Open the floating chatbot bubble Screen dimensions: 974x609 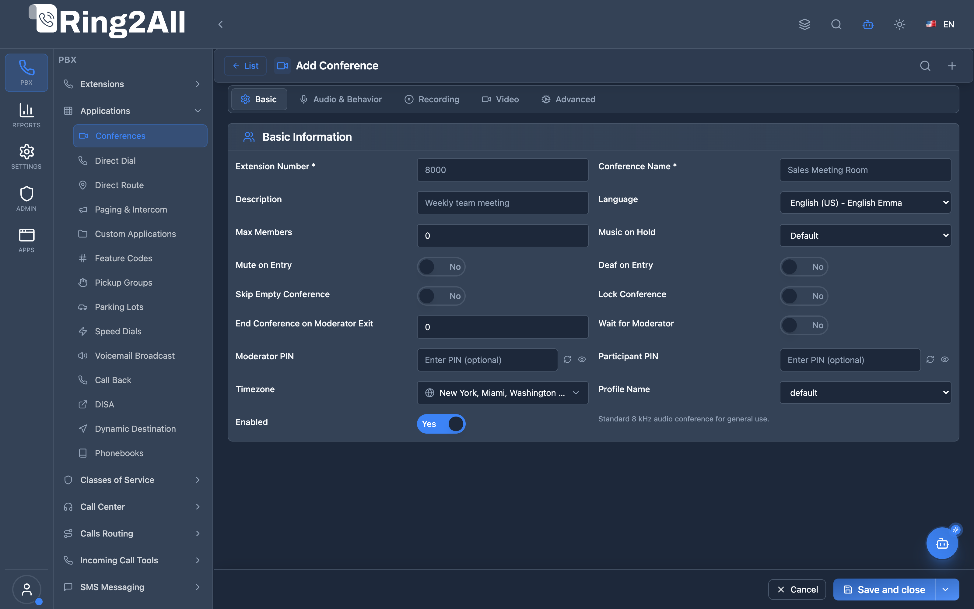coord(942,543)
